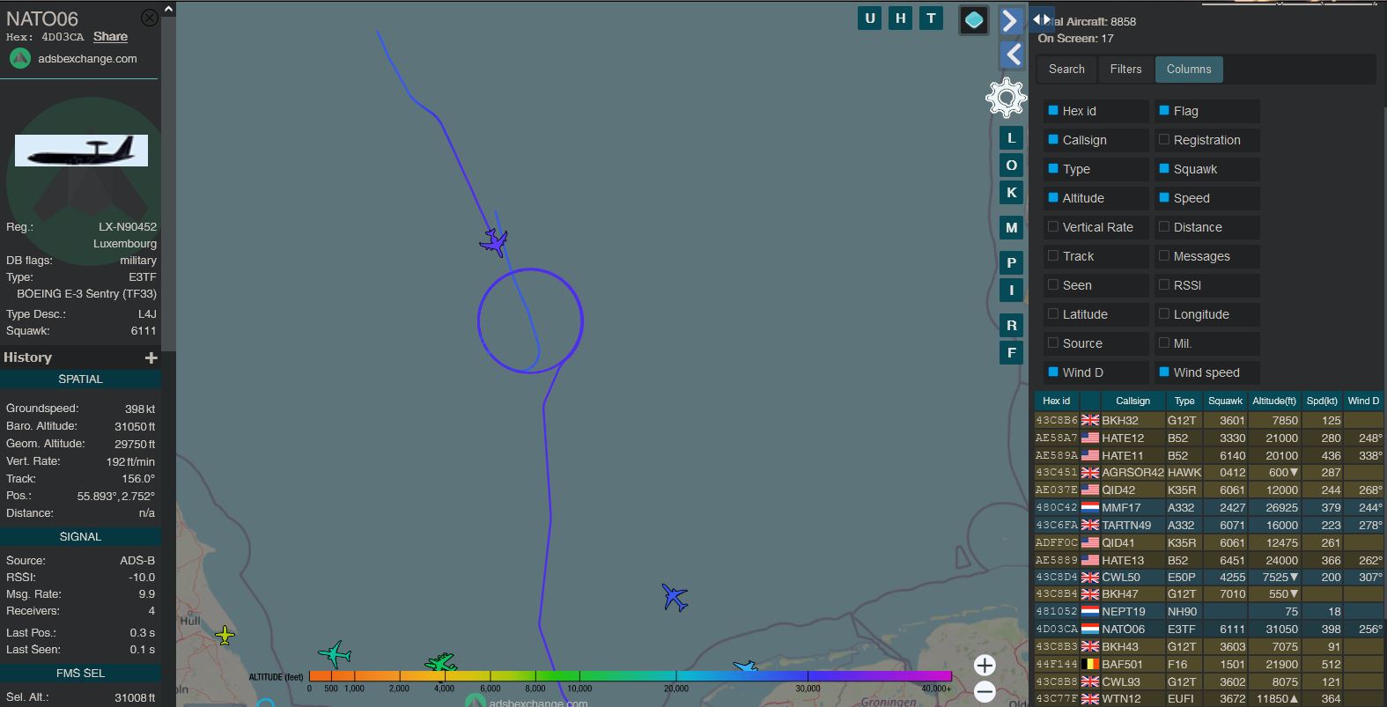Open the settings gear on the map

[1006, 98]
